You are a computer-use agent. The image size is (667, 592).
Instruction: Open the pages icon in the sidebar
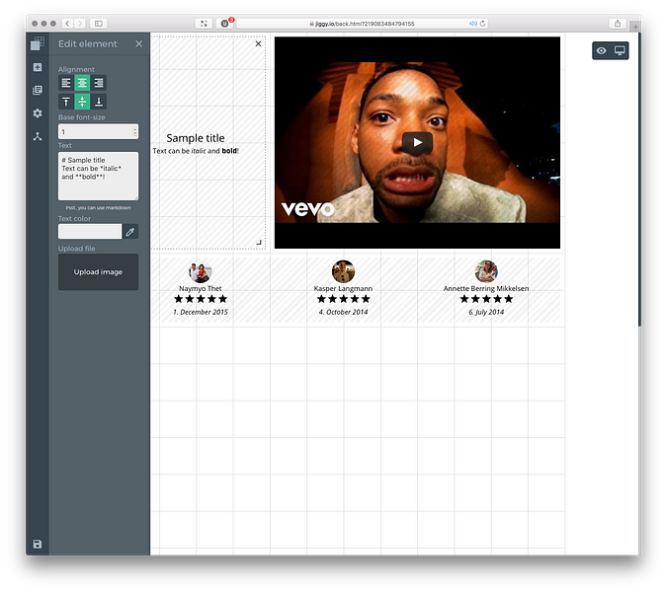click(x=38, y=90)
